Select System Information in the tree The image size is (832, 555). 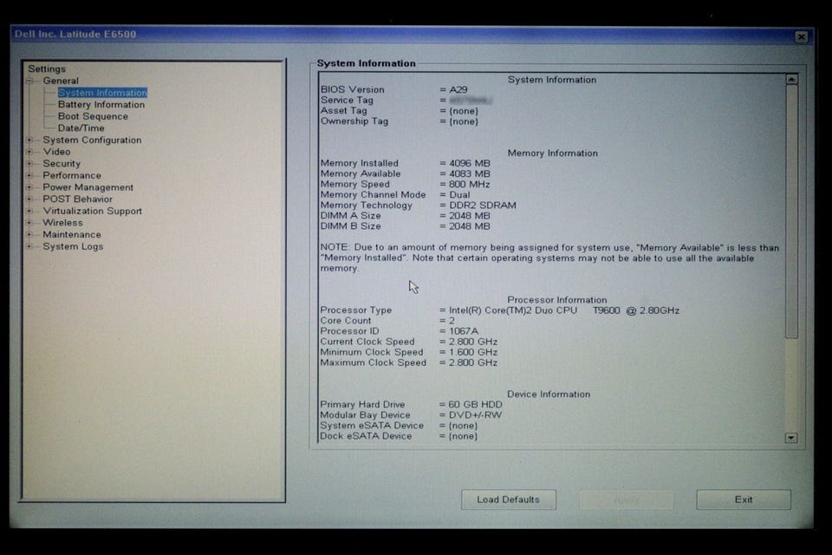click(x=102, y=93)
